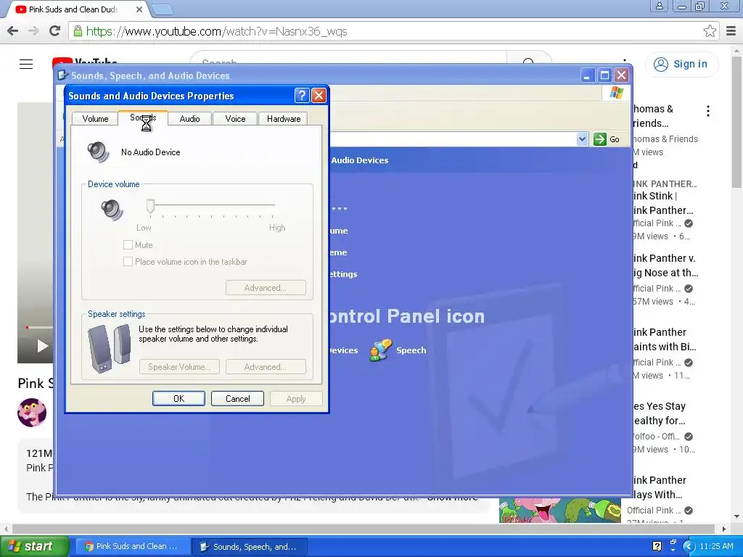743x557 pixels.
Task: Enable Place volume icon in the taskbar
Action: click(128, 261)
